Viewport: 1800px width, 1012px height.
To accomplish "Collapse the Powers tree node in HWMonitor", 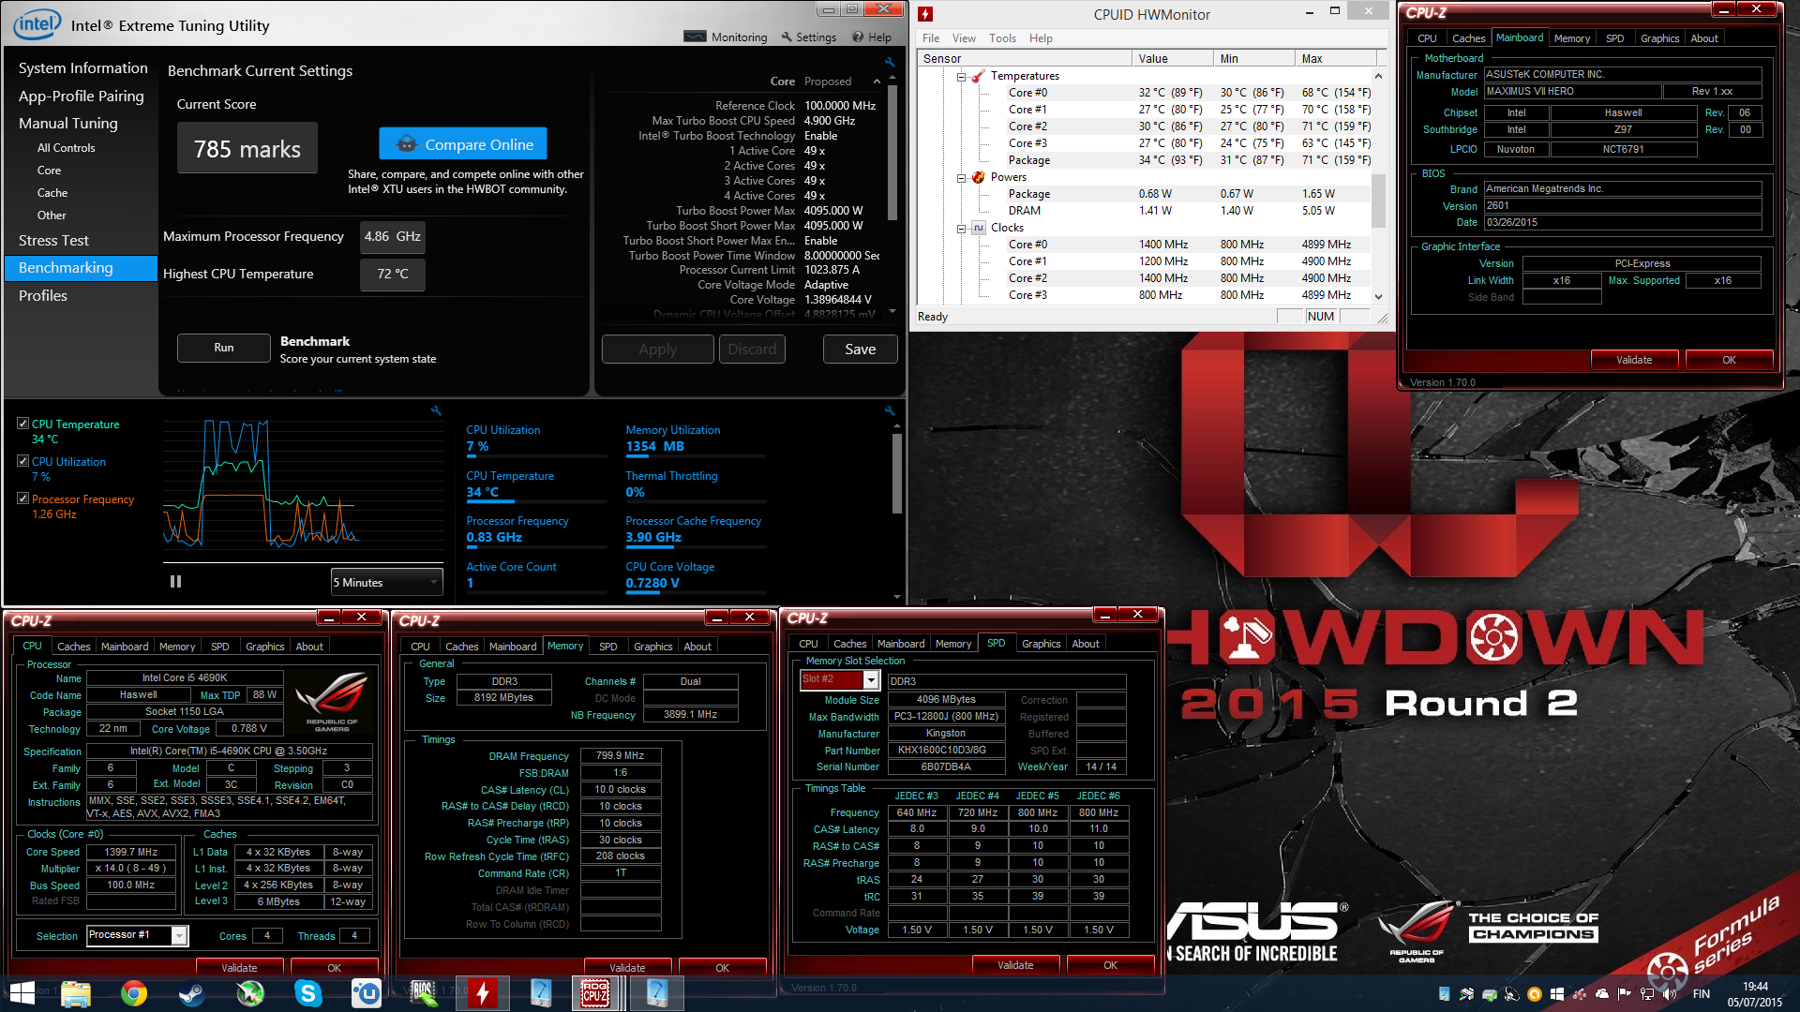I will tap(961, 178).
